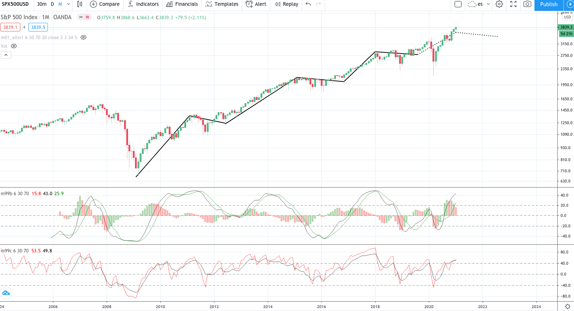Click the current price label 3839.3 on axis
Viewport: 574px width, 311px height.
point(566,27)
